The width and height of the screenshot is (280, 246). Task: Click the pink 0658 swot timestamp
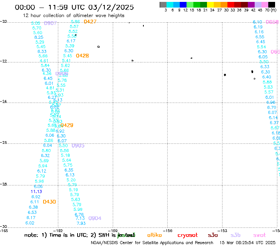[272, 22]
